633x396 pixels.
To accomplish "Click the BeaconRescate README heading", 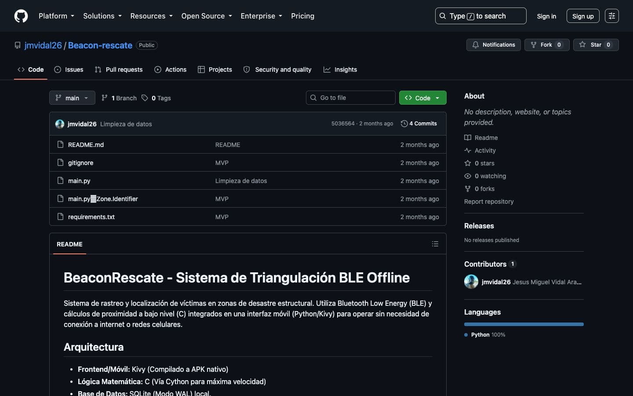I will (236, 278).
